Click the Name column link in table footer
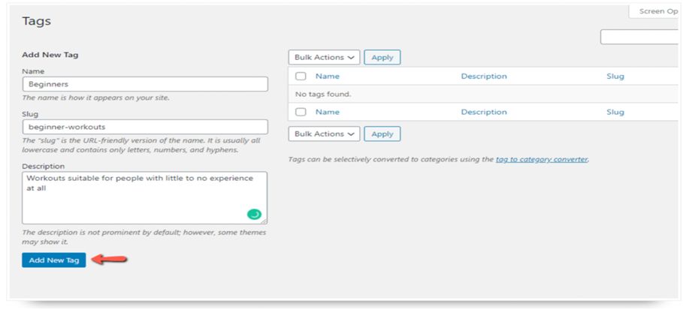The image size is (683, 310). click(328, 112)
